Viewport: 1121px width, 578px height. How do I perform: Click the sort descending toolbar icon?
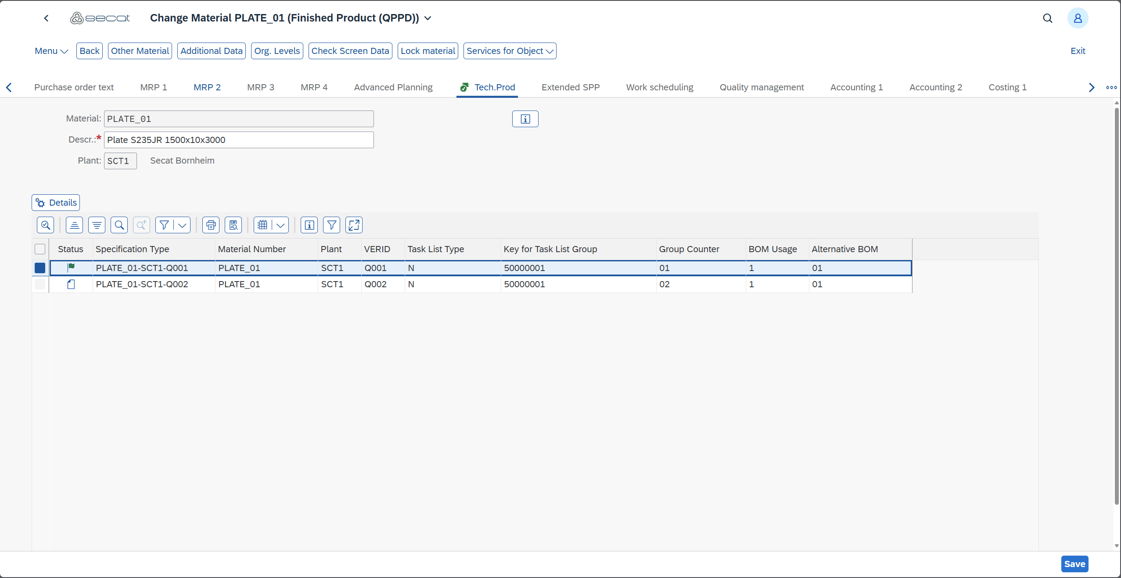tap(97, 225)
